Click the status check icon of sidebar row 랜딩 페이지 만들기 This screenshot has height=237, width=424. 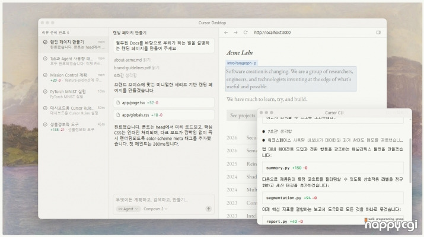pos(45,42)
